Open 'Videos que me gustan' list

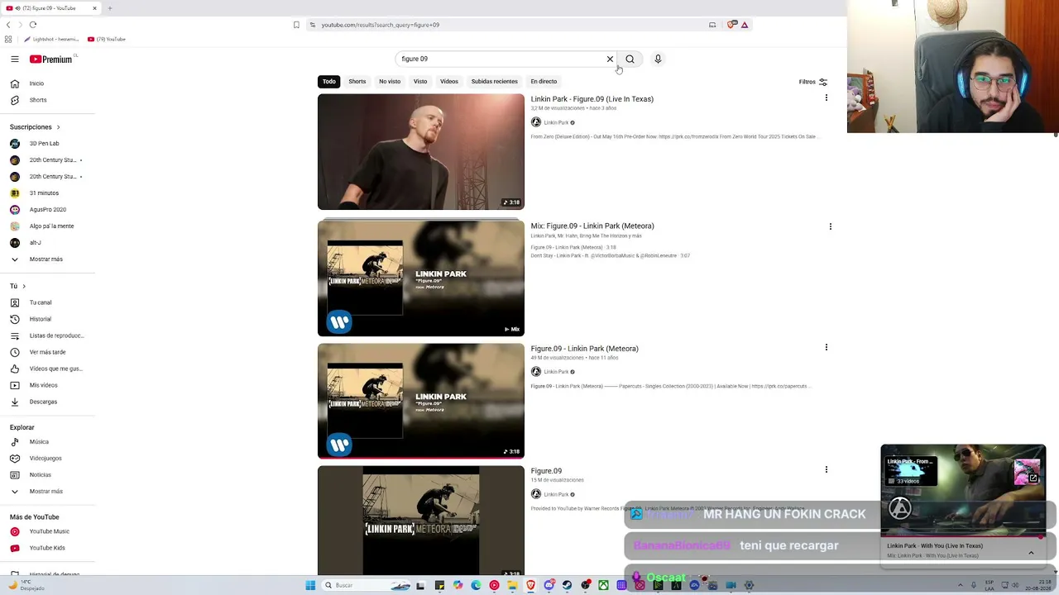point(47,369)
